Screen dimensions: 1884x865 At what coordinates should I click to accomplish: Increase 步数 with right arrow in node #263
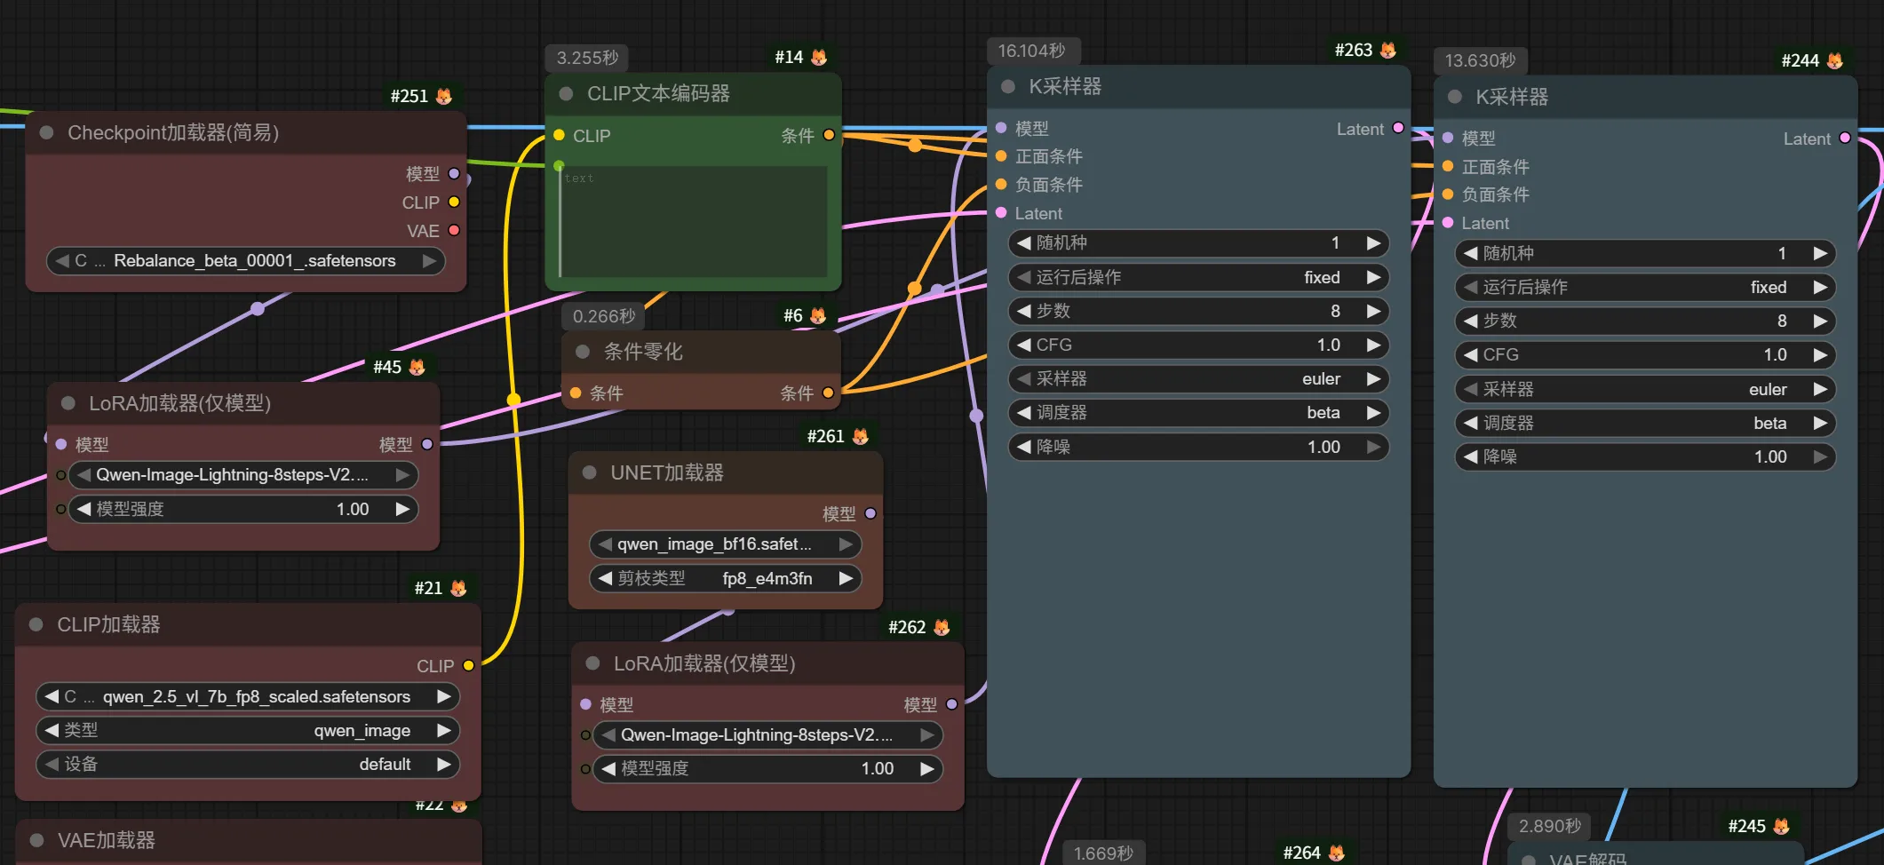[x=1373, y=312]
